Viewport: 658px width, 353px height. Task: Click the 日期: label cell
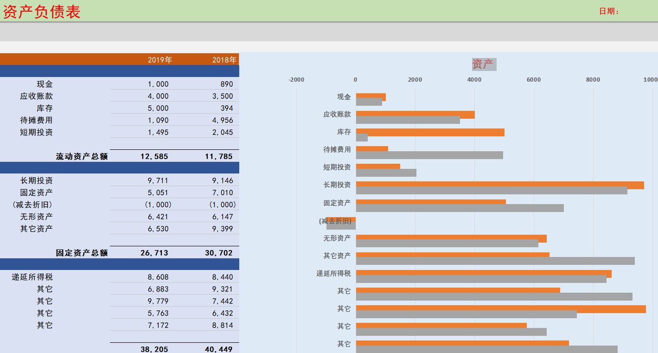pyautogui.click(x=609, y=11)
